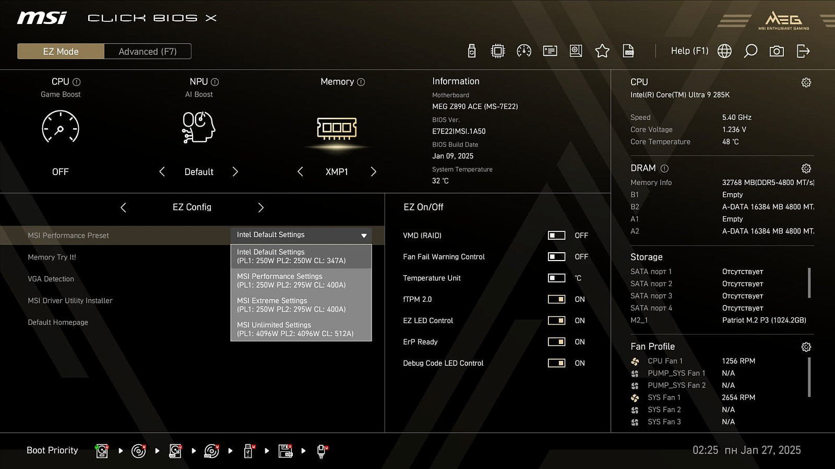Viewport: 835px width, 469px height.
Task: Click the exit BIOS icon
Action: 803,51
